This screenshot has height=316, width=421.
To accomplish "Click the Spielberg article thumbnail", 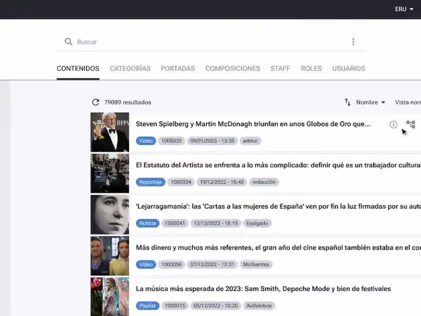I will [x=109, y=132].
